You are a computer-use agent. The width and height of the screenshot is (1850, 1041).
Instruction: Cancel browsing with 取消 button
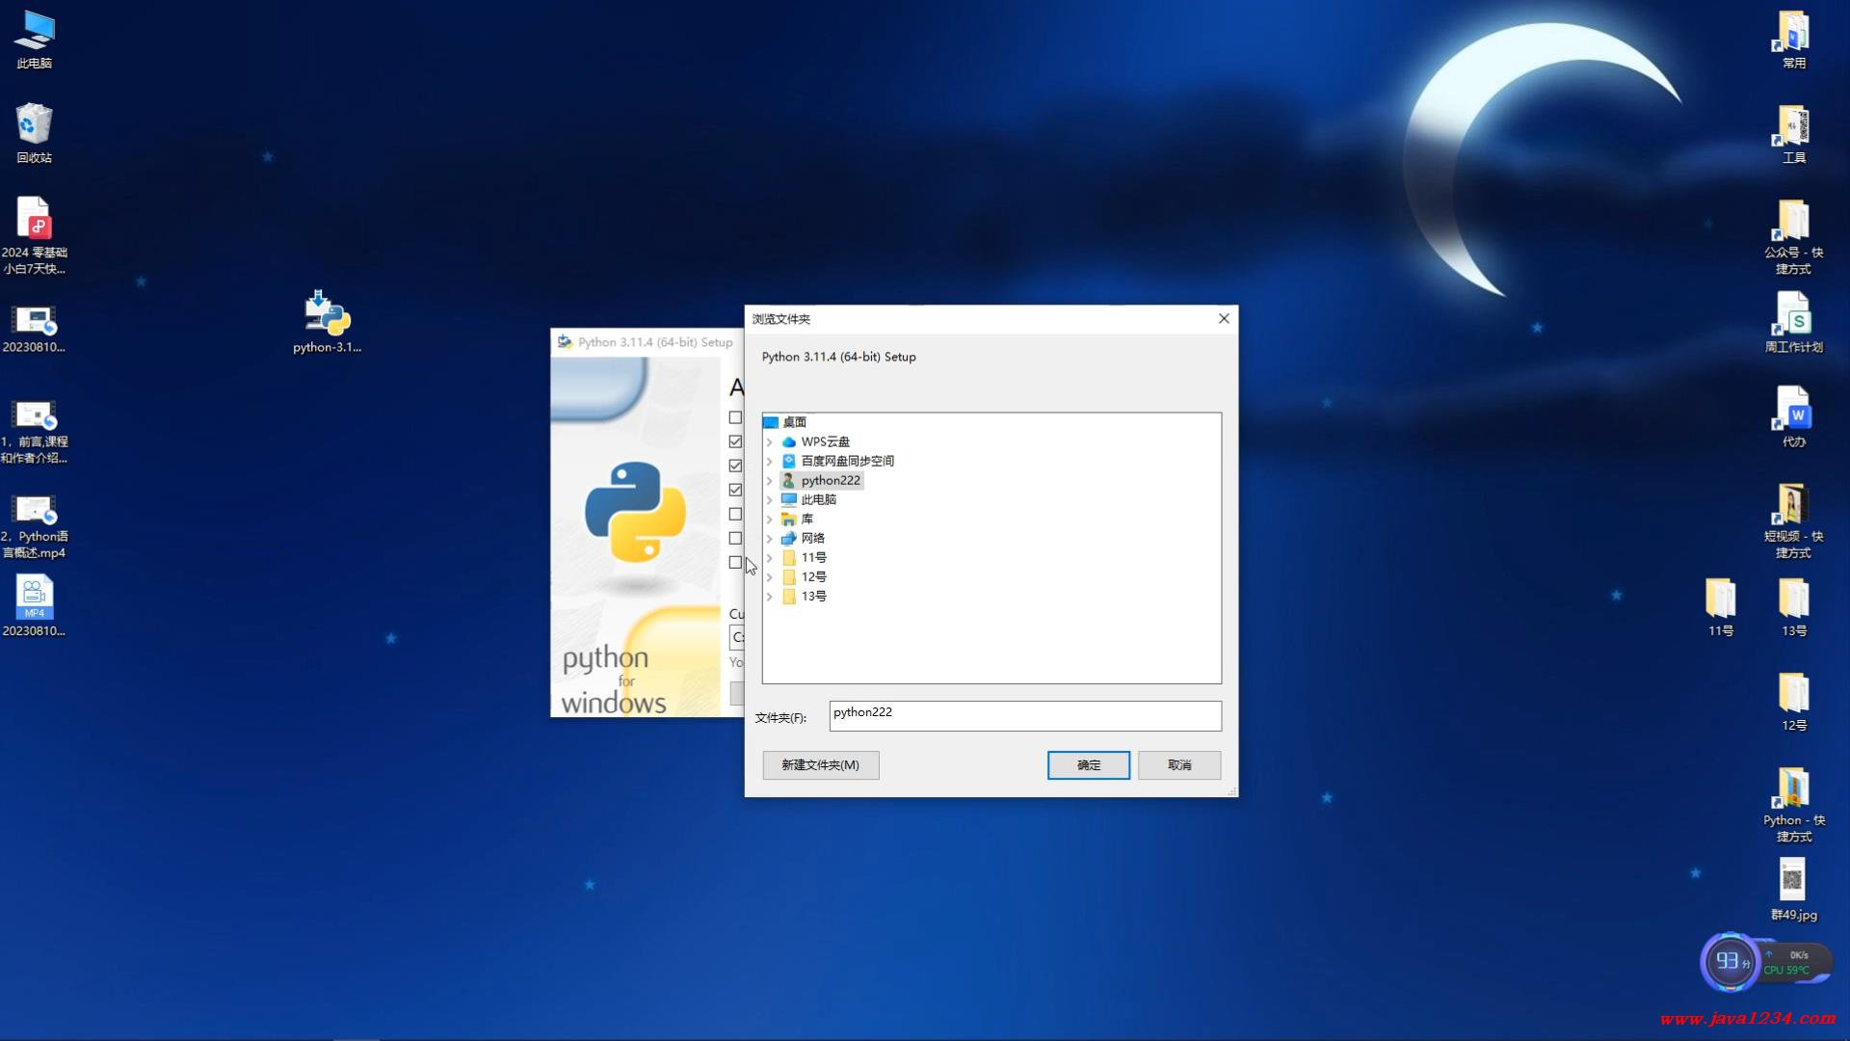click(1179, 764)
